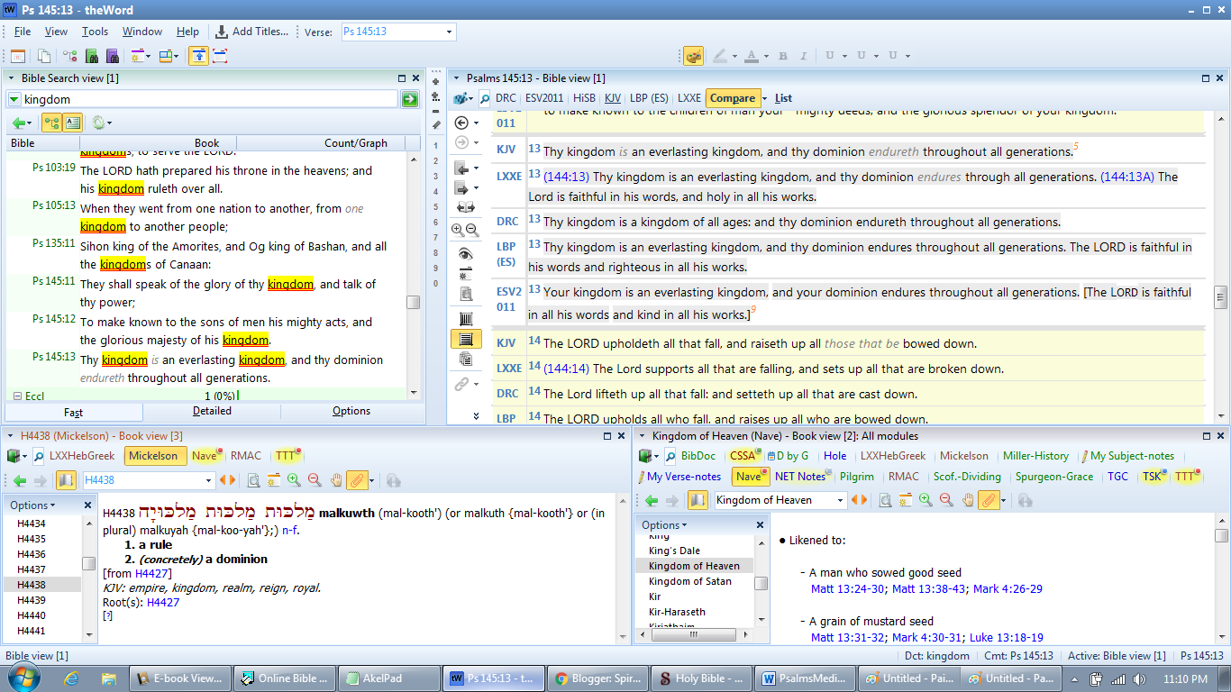The width and height of the screenshot is (1231, 692).
Task: Go back with green arrow in Mickelson book view
Action: pos(20,480)
